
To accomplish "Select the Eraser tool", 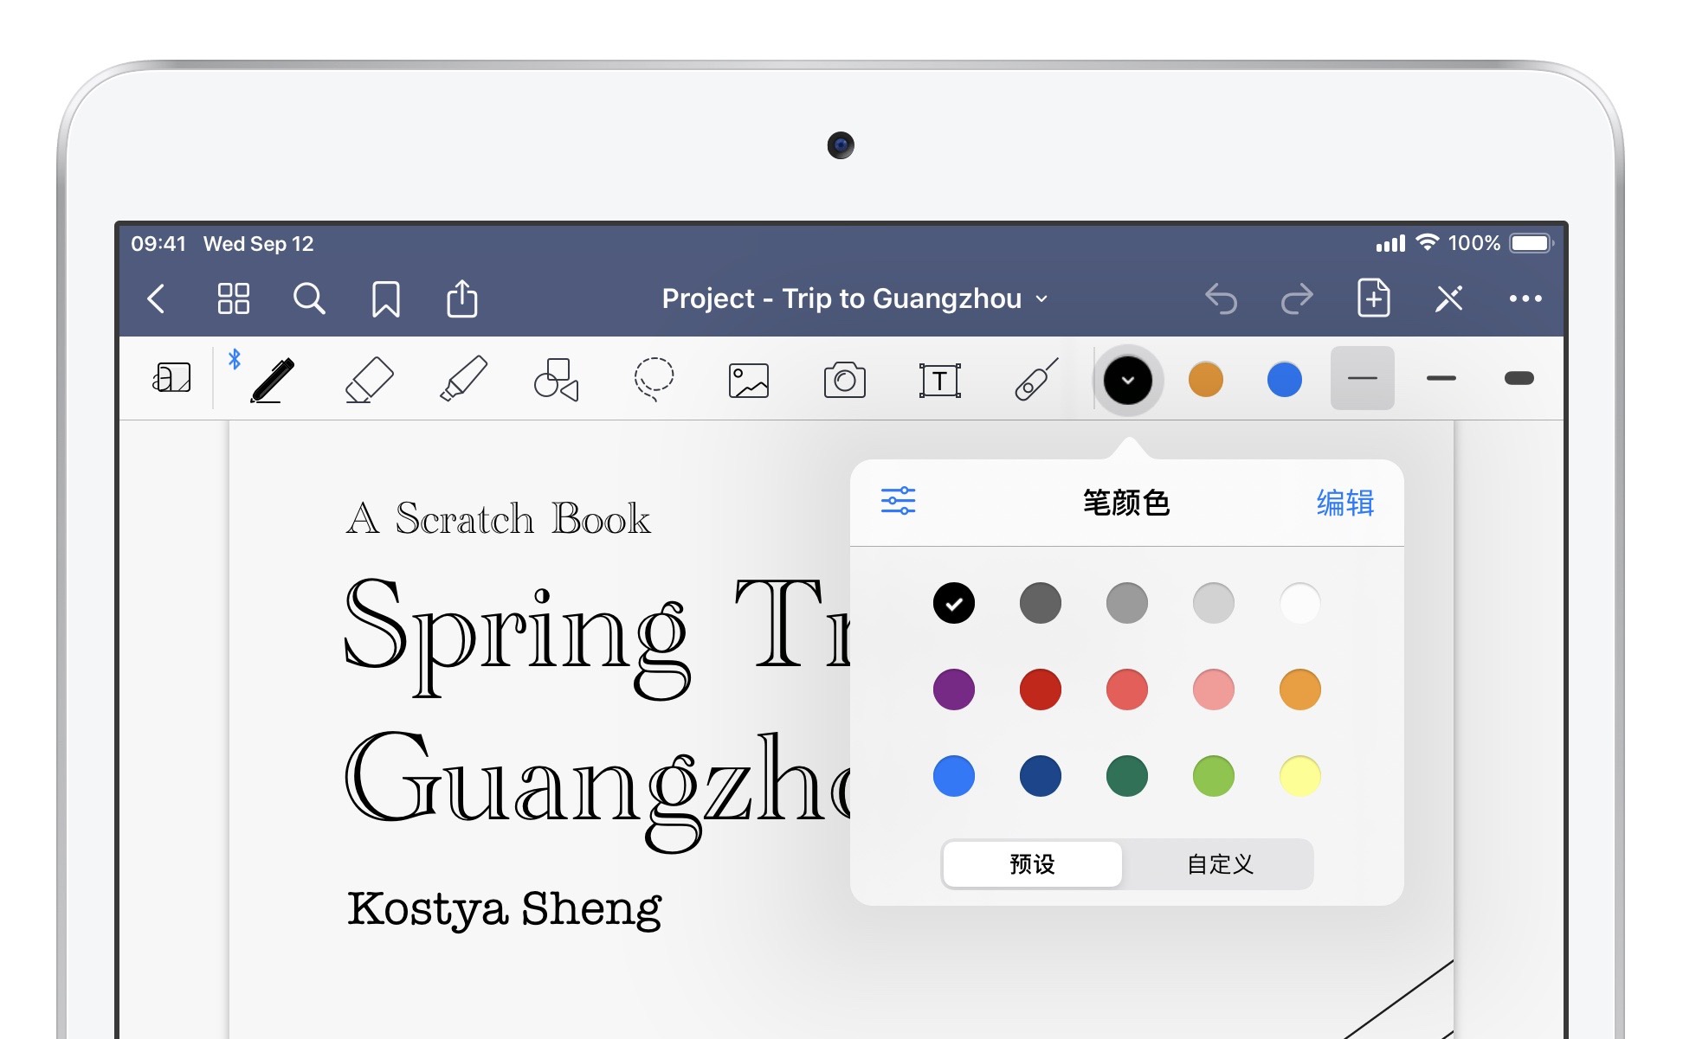I will [x=369, y=380].
